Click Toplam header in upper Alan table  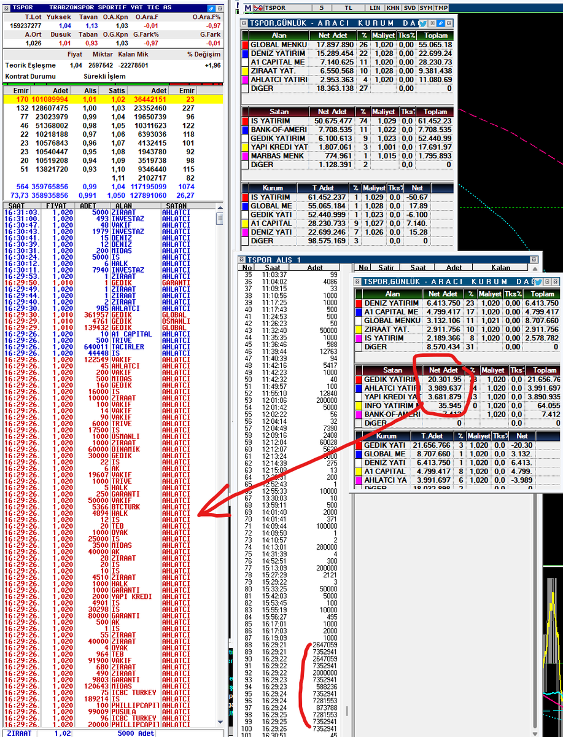(434, 35)
